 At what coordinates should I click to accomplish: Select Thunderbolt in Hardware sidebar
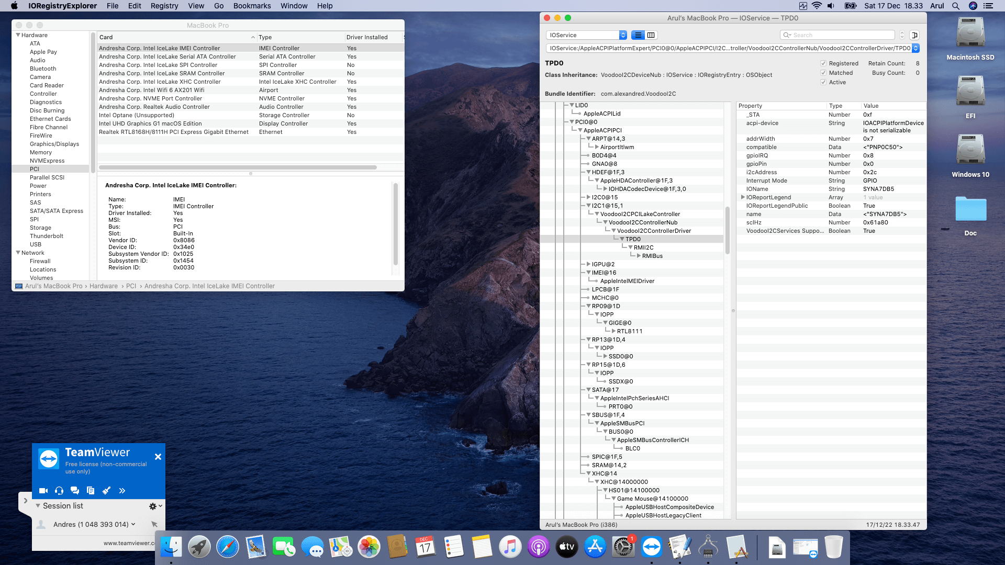(x=47, y=236)
